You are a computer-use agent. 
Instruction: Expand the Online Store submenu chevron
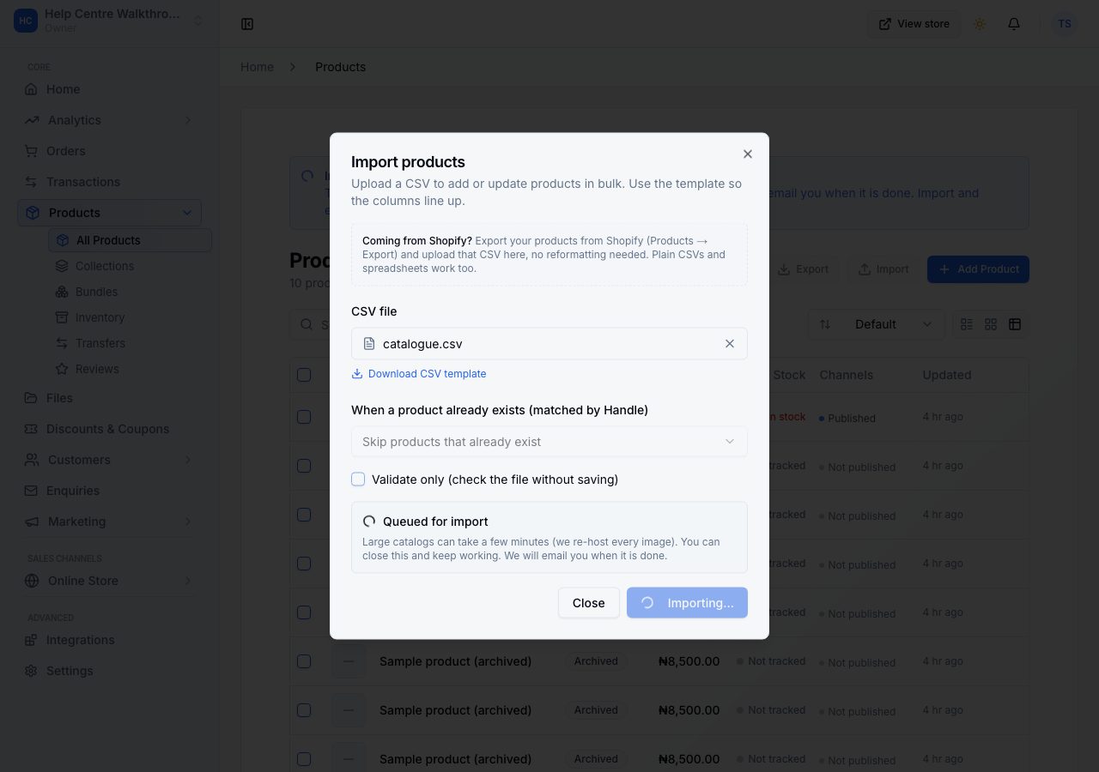(x=188, y=581)
